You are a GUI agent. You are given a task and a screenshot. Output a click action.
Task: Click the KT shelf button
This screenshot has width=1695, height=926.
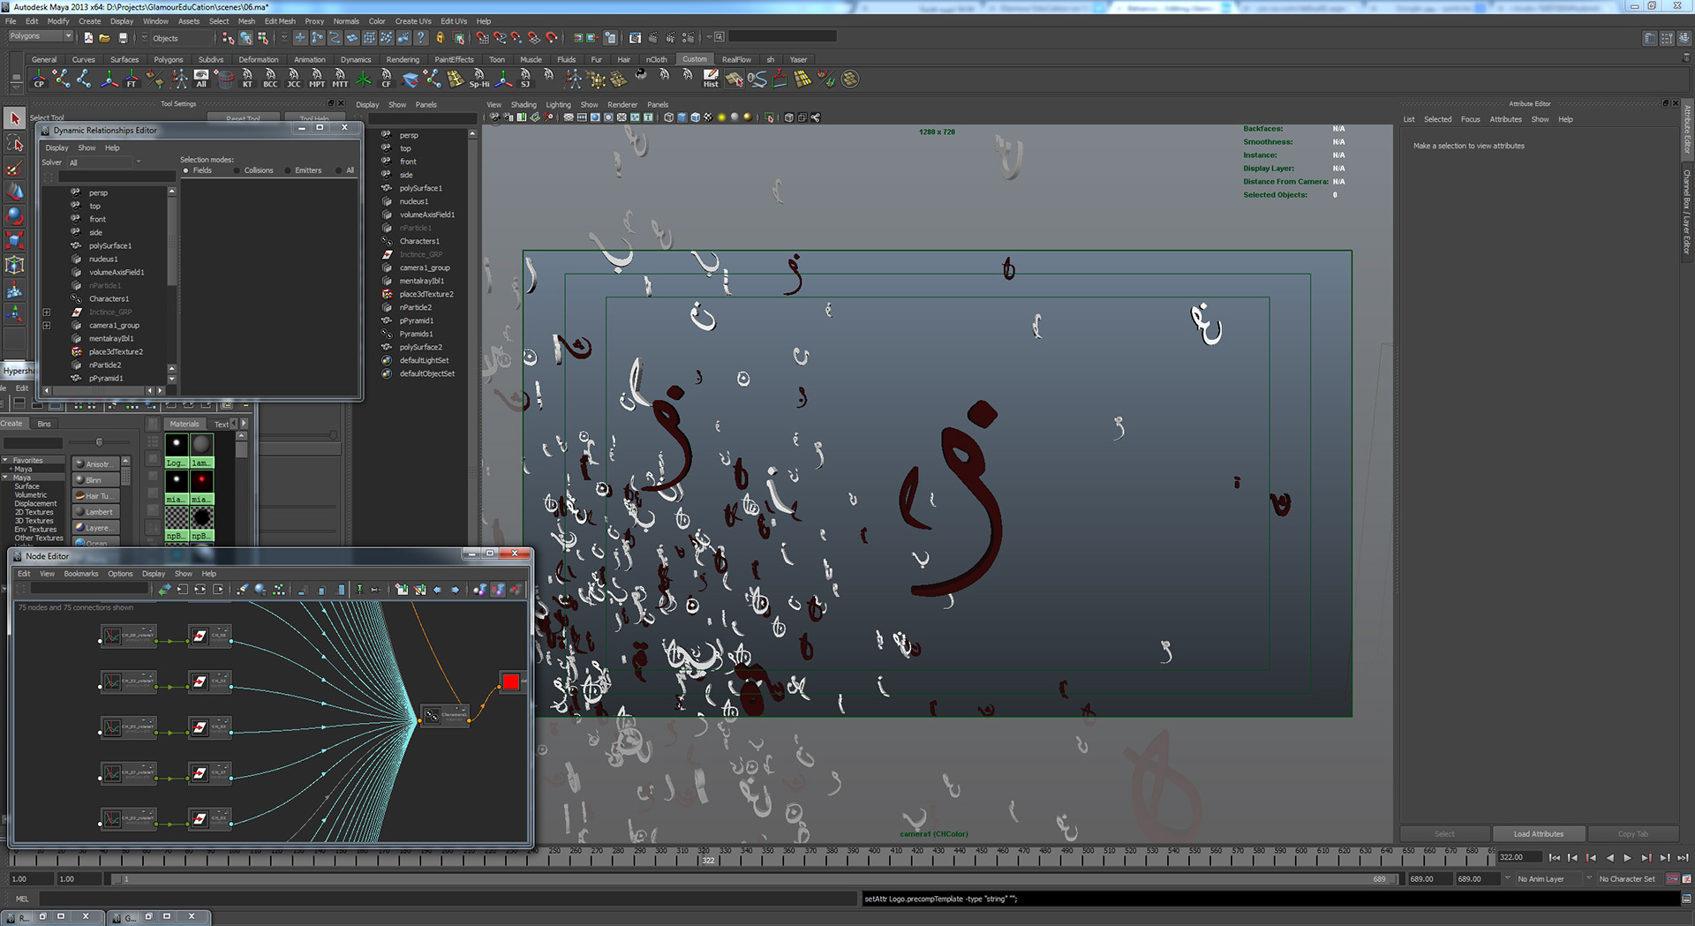247,79
